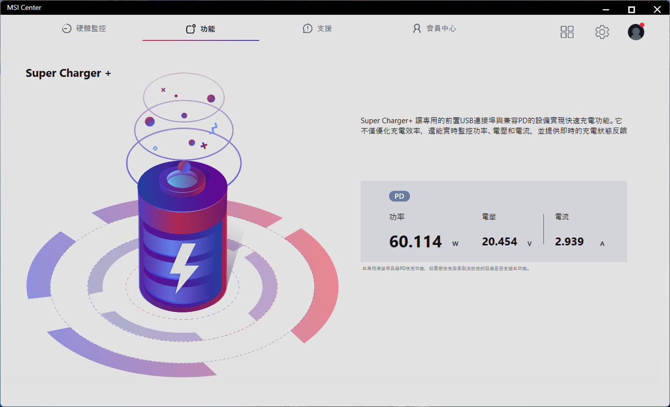Close the MSI Center window
The width and height of the screenshot is (670, 407).
(x=657, y=9)
